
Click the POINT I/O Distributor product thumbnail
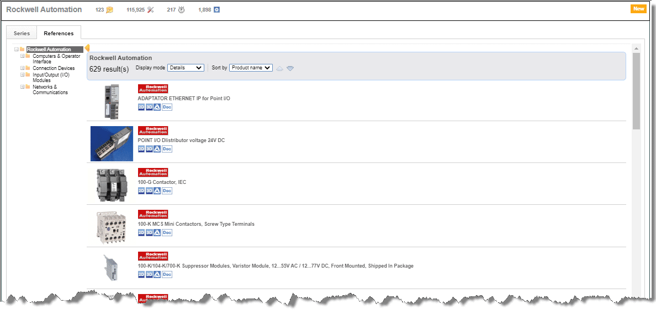[x=112, y=143]
